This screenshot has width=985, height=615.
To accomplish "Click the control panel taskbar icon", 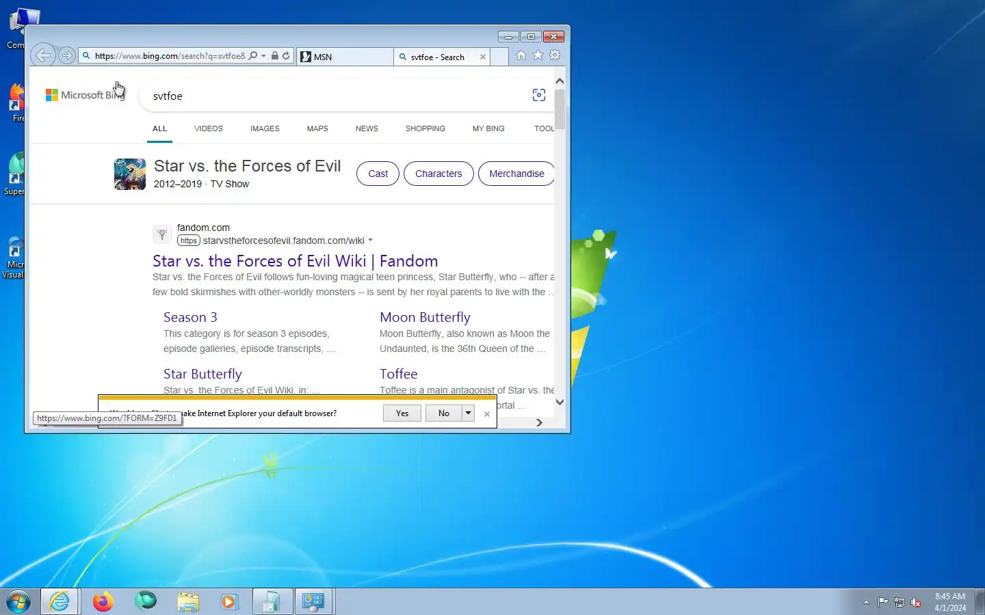I will point(314,601).
